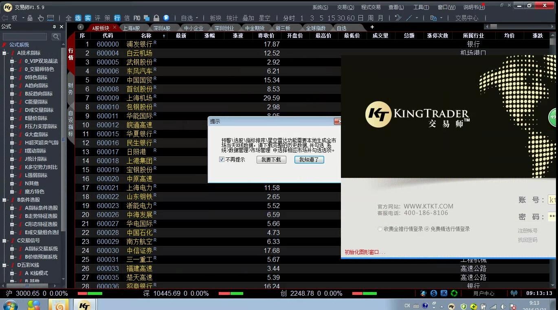Screen dimensions: 558x310
Task: Click the 我知道了 button
Action: (x=309, y=159)
